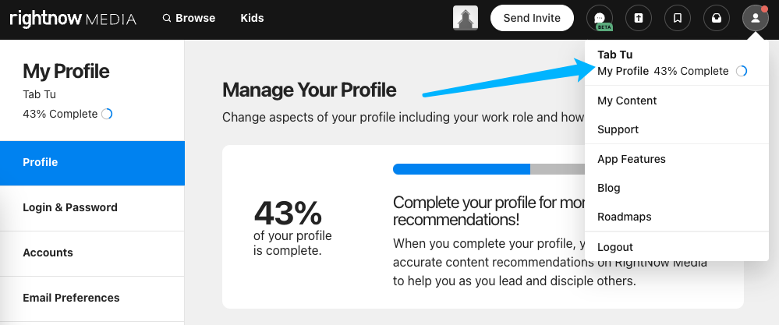Click the Send Invite button
Viewport: 779px width, 325px height.
point(532,19)
